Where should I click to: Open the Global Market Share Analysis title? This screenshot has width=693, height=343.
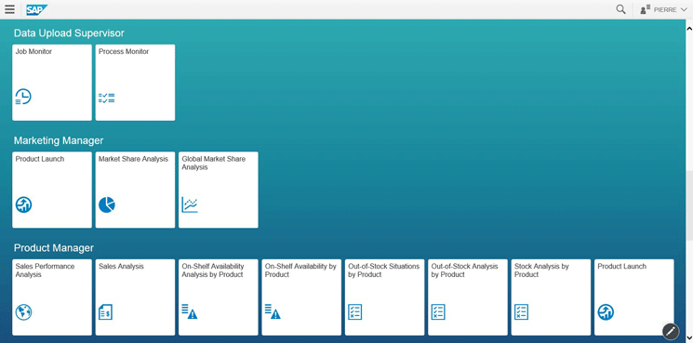[213, 163]
